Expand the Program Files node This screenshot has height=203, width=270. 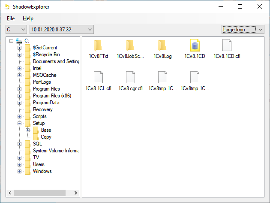[19, 89]
